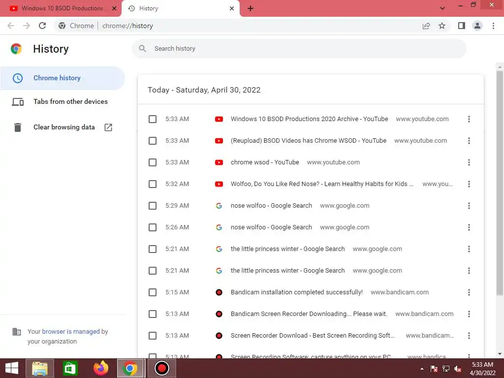Open Bandicam installation completed successfully! link
504x378 pixels.
point(297,292)
